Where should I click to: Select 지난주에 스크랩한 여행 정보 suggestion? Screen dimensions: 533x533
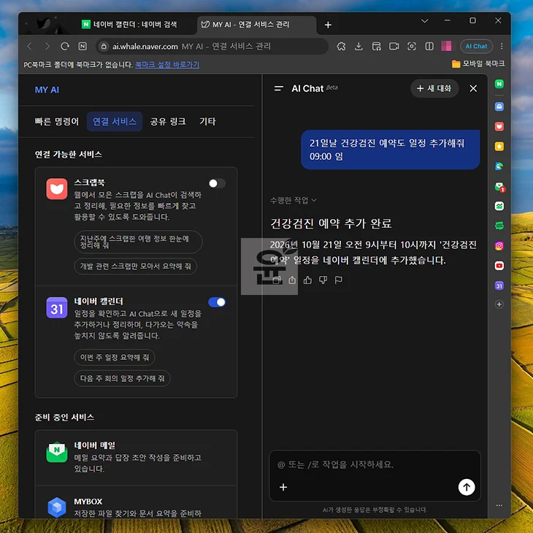(138, 242)
